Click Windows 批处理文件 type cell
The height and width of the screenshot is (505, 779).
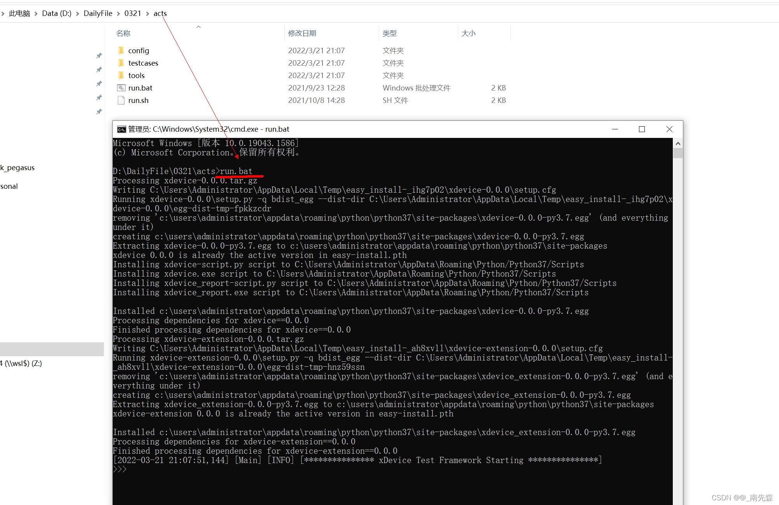point(416,88)
